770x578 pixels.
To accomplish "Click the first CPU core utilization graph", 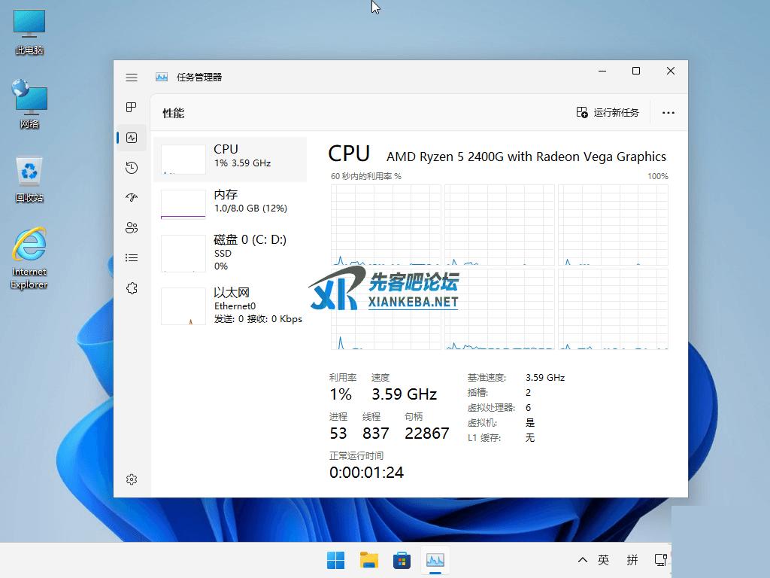I will (x=386, y=225).
